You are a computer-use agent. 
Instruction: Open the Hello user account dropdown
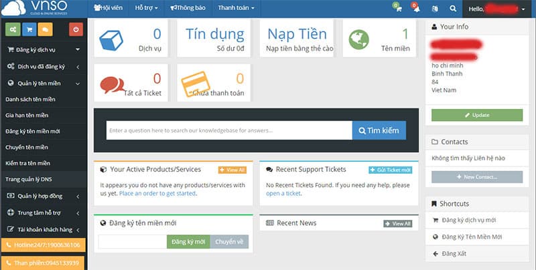click(x=496, y=9)
